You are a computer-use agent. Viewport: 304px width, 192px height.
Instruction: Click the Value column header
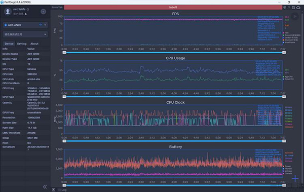pyautogui.click(x=31, y=49)
